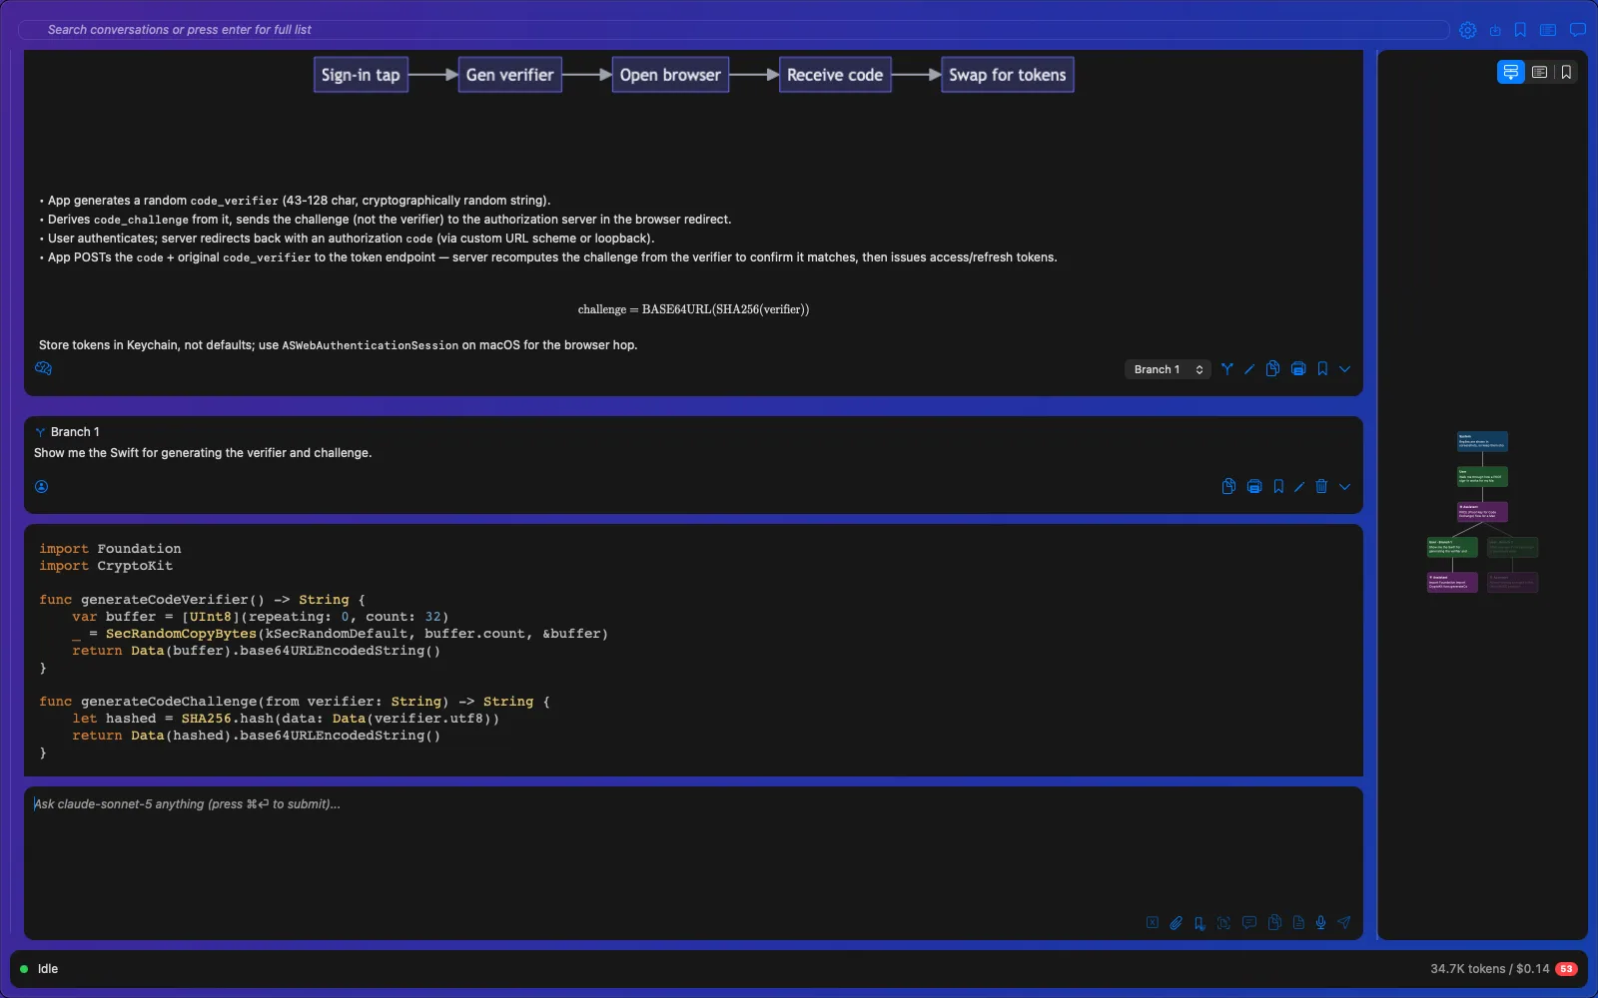1598x998 pixels.
Task: Select the dimmed bottom-right purple tree node
Action: pos(1512,582)
